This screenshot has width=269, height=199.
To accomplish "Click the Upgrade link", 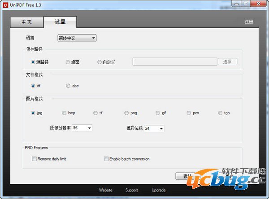I will coord(158,190).
